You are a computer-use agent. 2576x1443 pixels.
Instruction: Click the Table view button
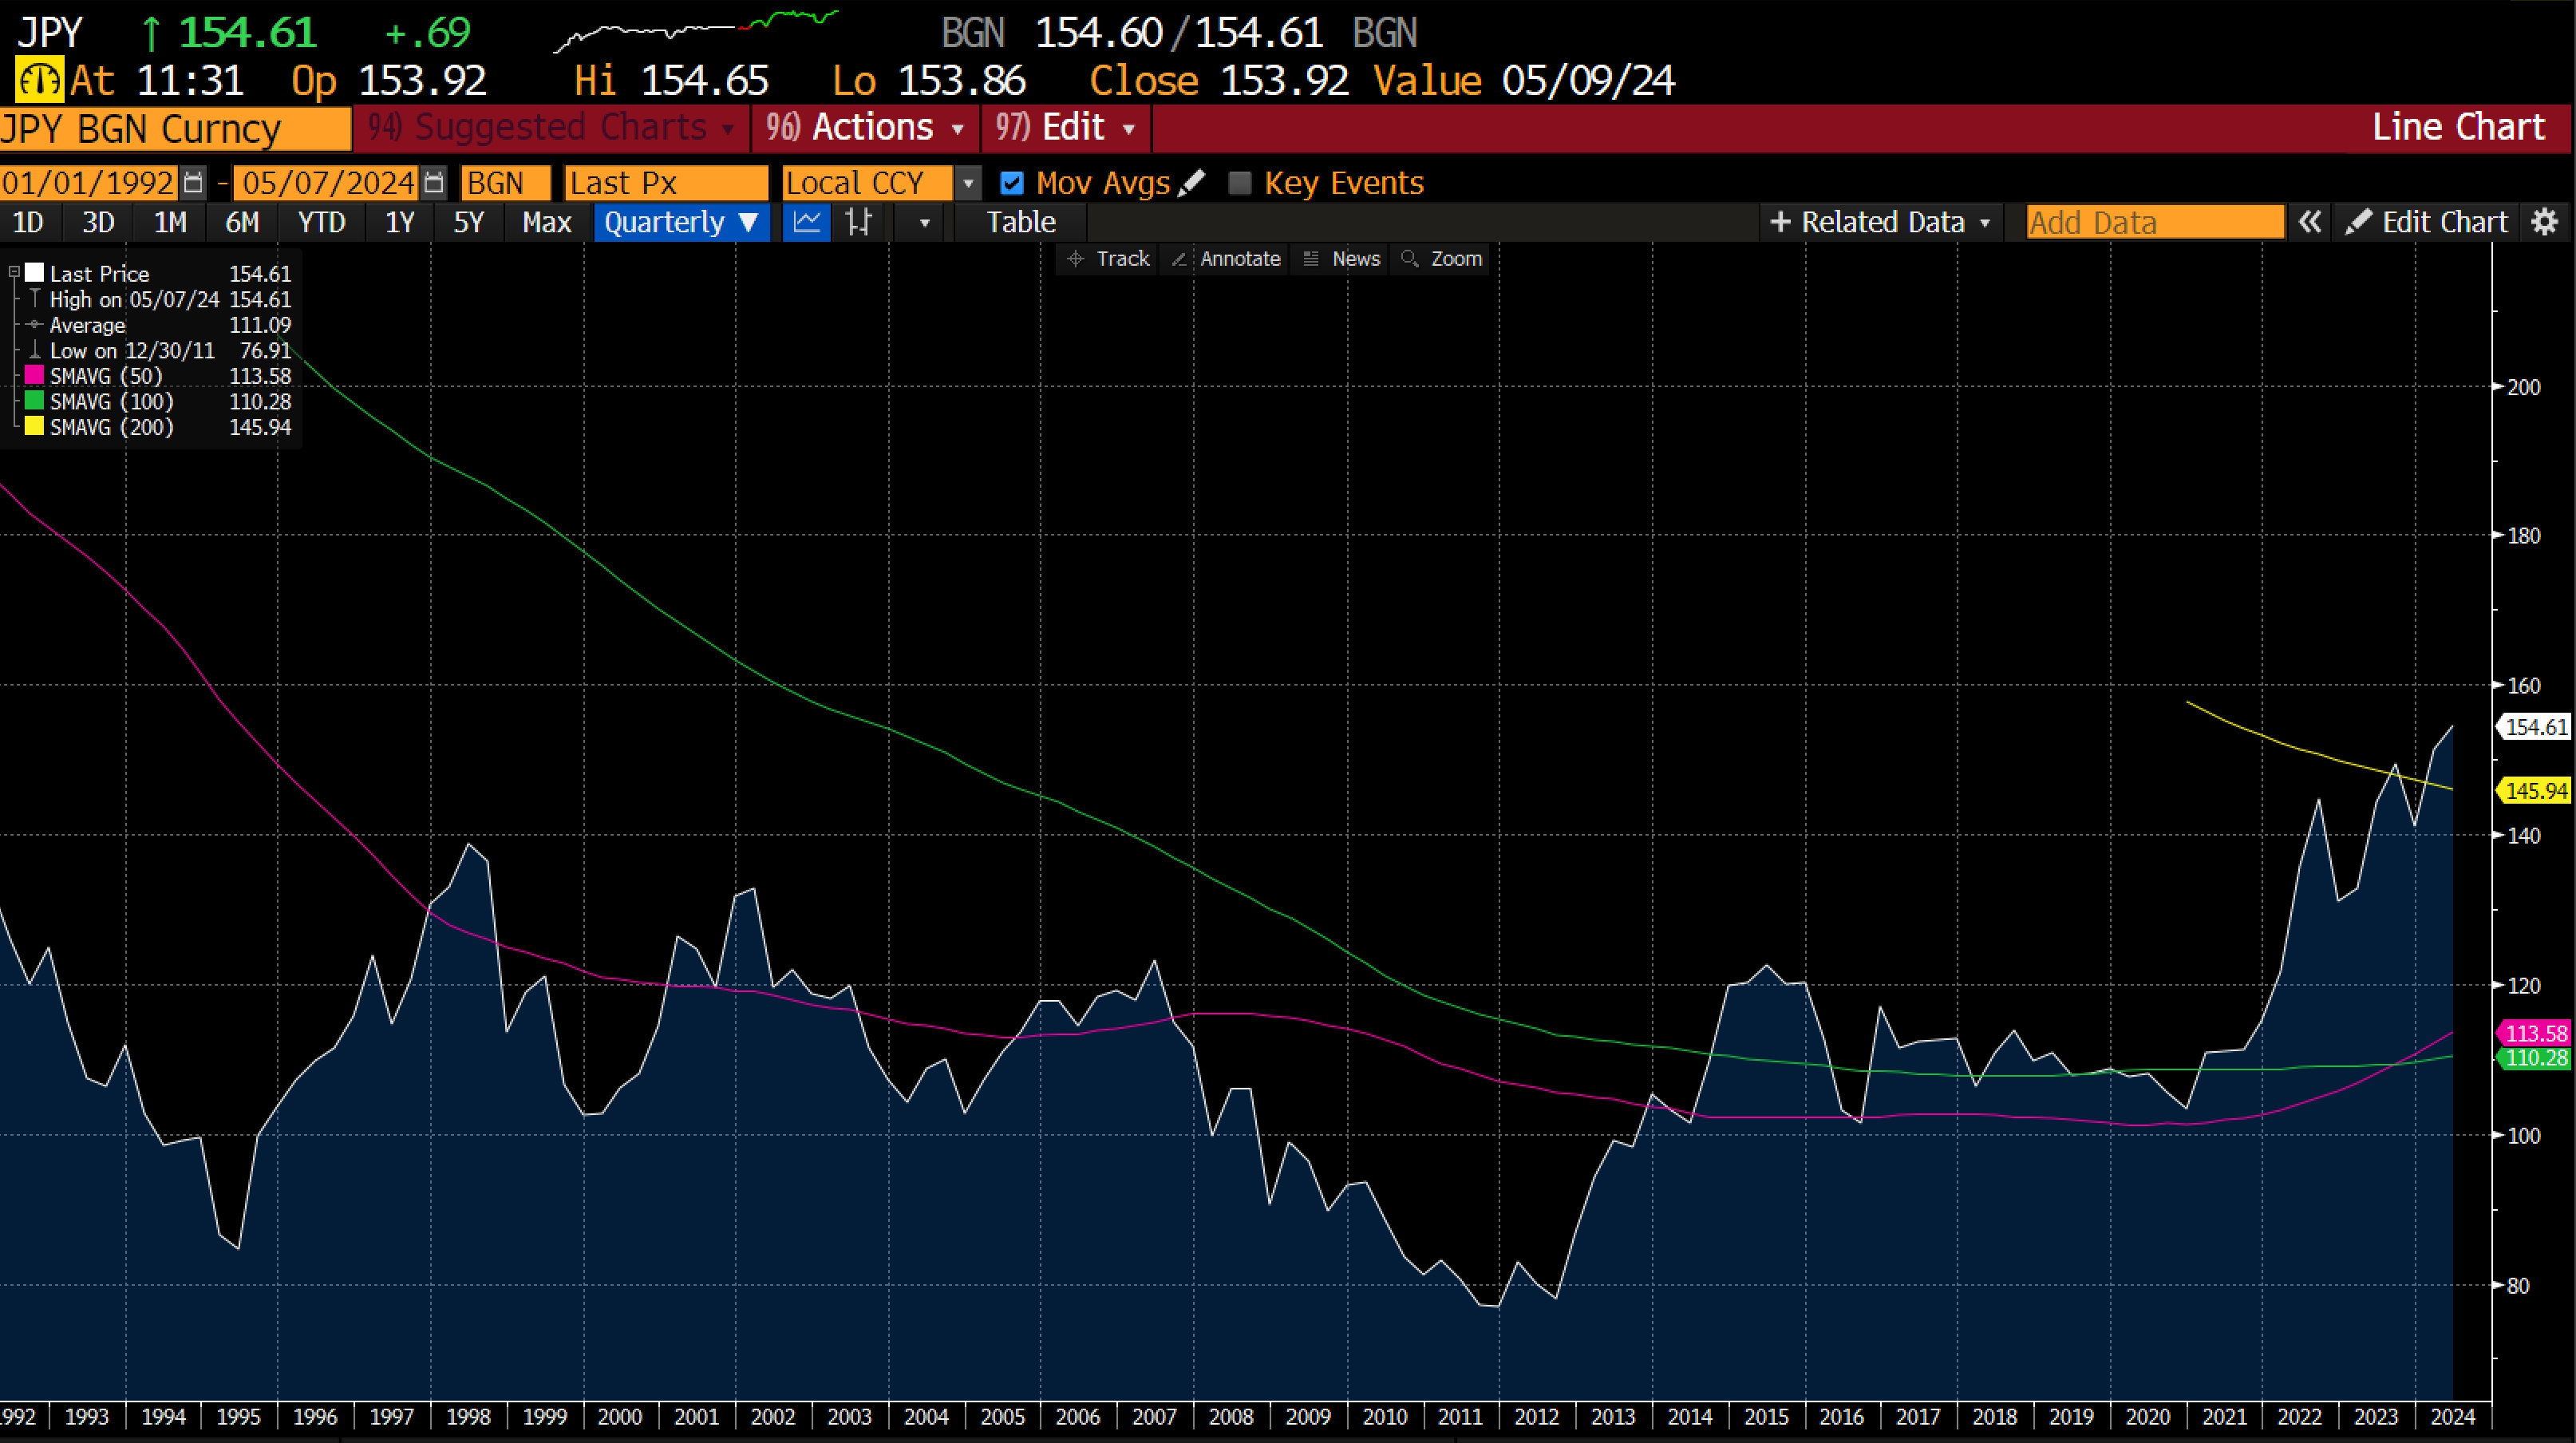point(1020,222)
